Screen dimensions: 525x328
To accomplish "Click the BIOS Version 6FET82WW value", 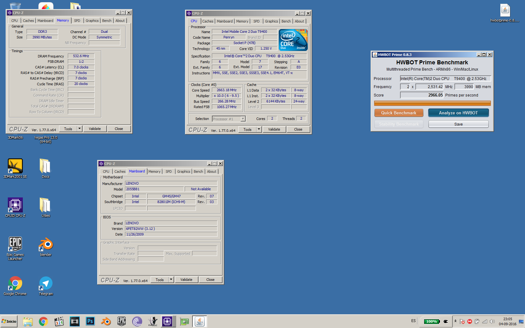I will click(x=171, y=229).
